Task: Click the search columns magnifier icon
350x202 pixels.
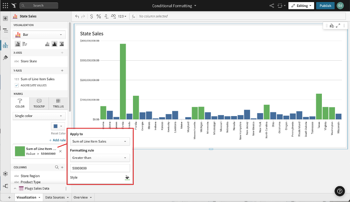Action: tap(57, 167)
